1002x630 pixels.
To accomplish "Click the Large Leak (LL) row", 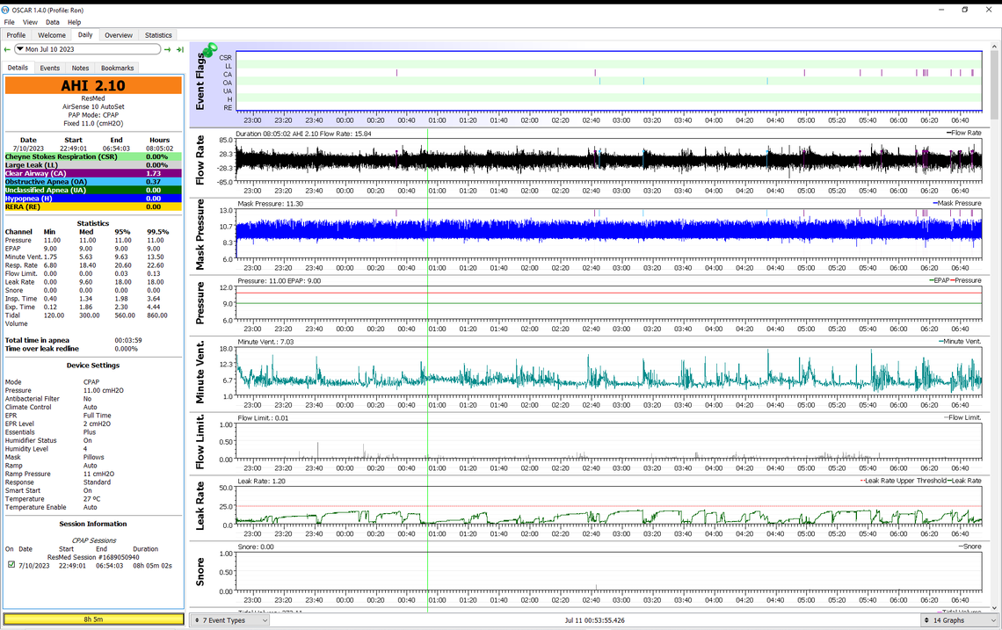I will tap(93, 165).
